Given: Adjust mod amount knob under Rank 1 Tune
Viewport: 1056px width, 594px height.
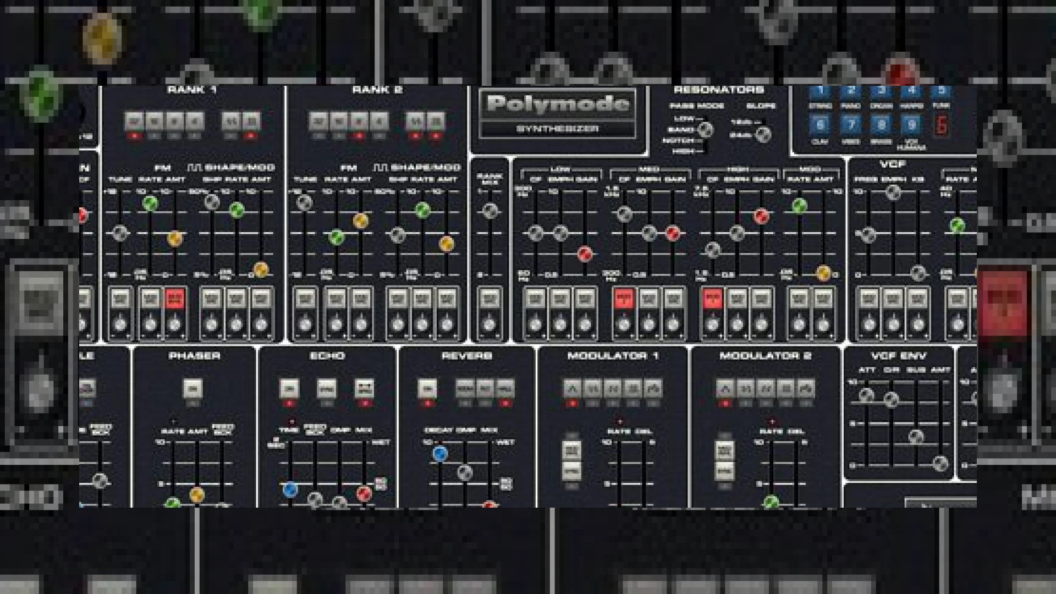Looking at the screenshot, I should [x=120, y=324].
